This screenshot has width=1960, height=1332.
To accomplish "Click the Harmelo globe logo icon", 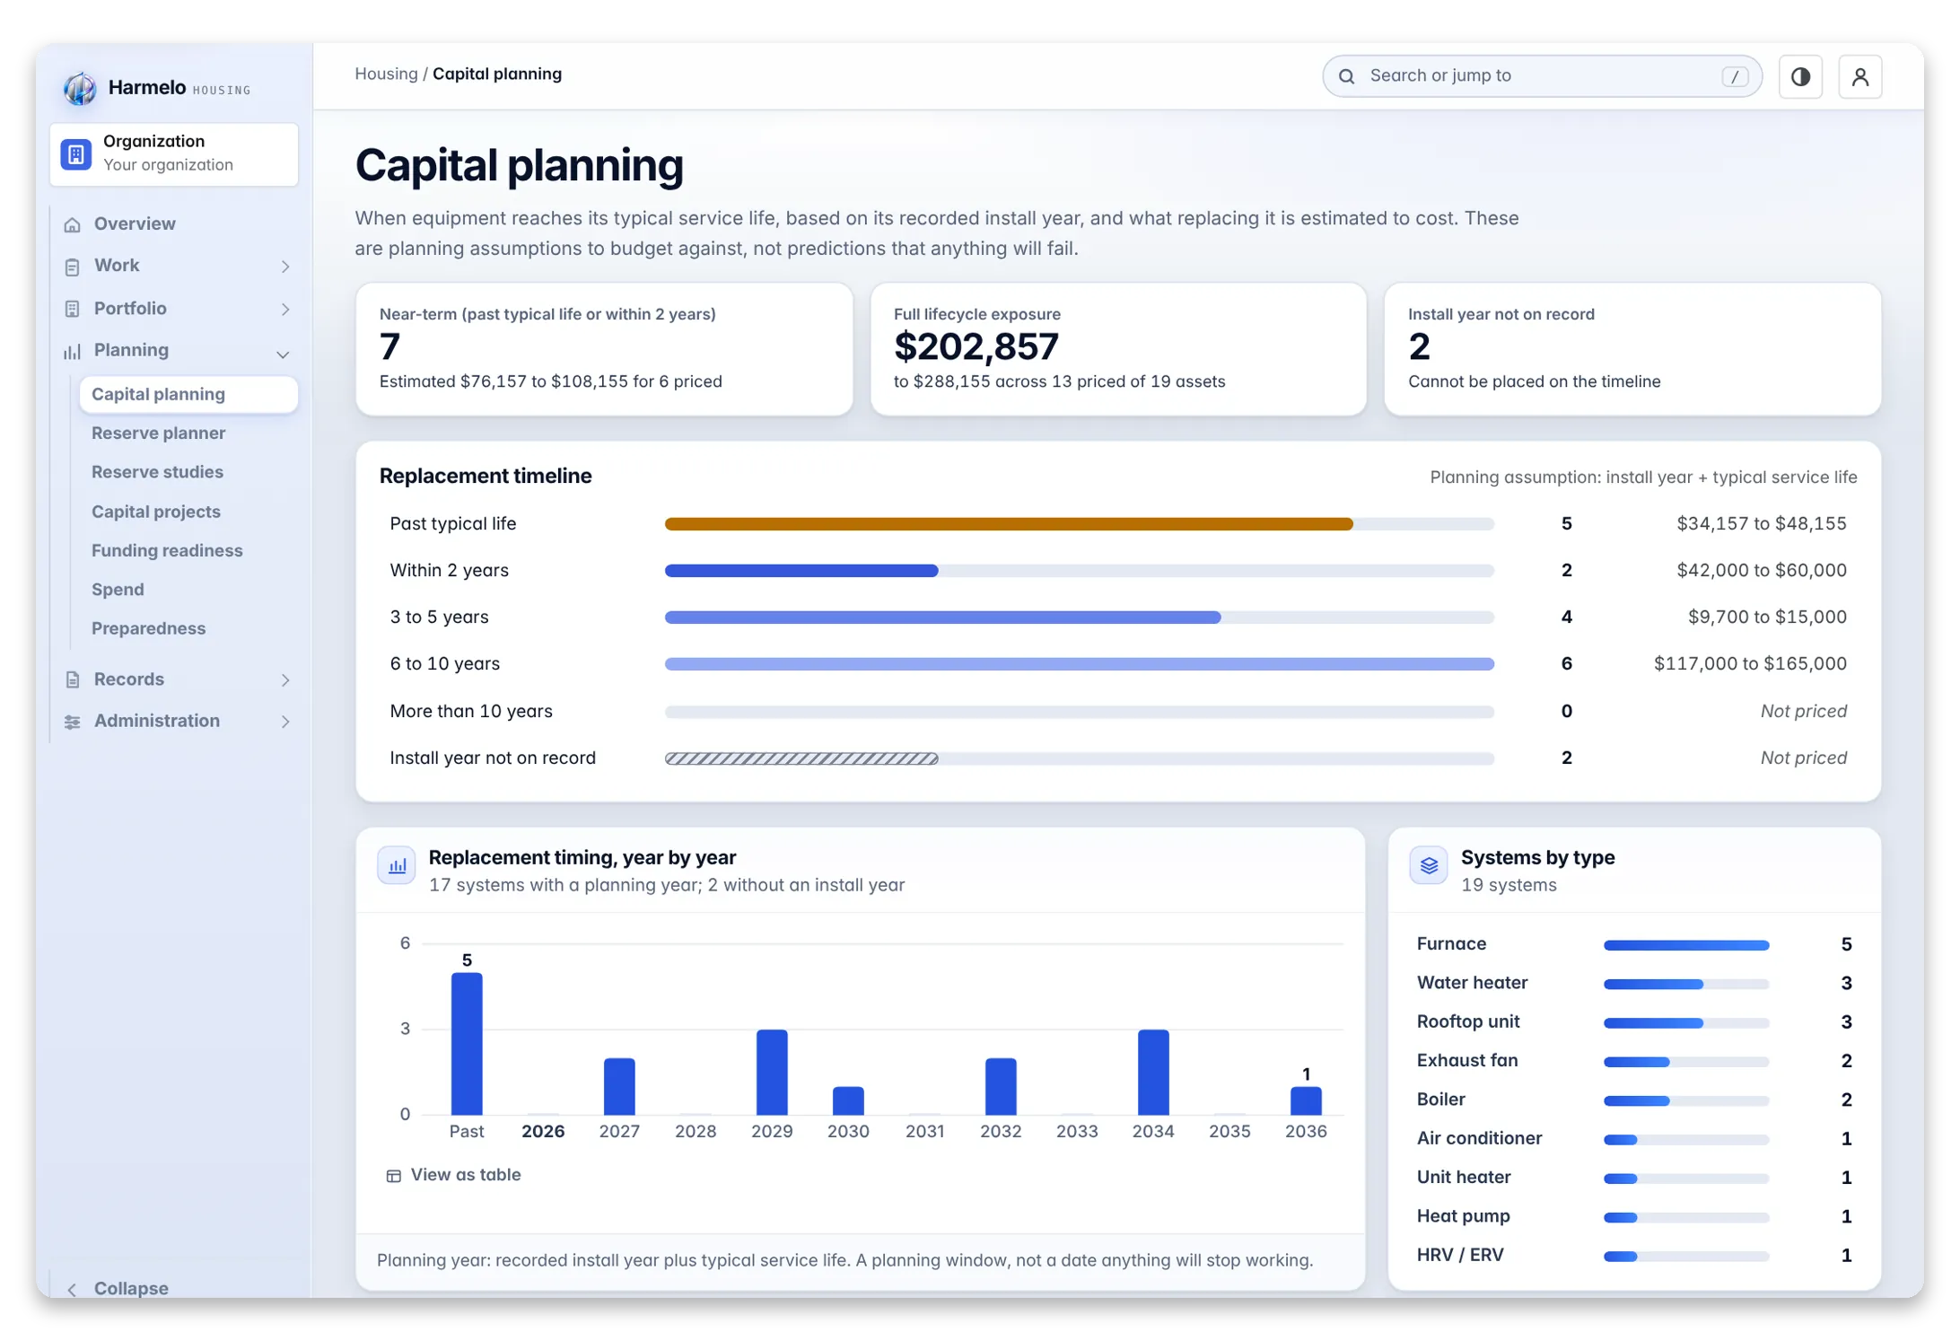I will click(x=79, y=88).
